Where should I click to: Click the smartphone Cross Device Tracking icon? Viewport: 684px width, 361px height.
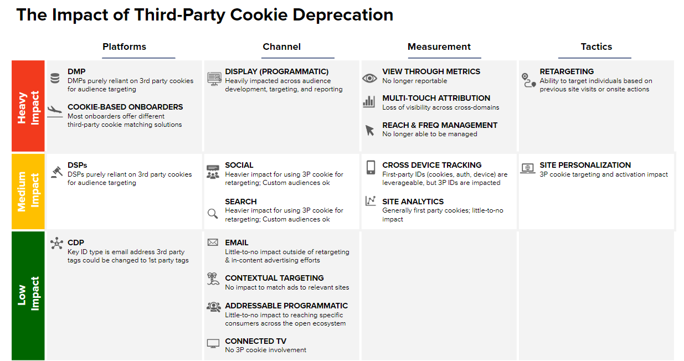371,168
